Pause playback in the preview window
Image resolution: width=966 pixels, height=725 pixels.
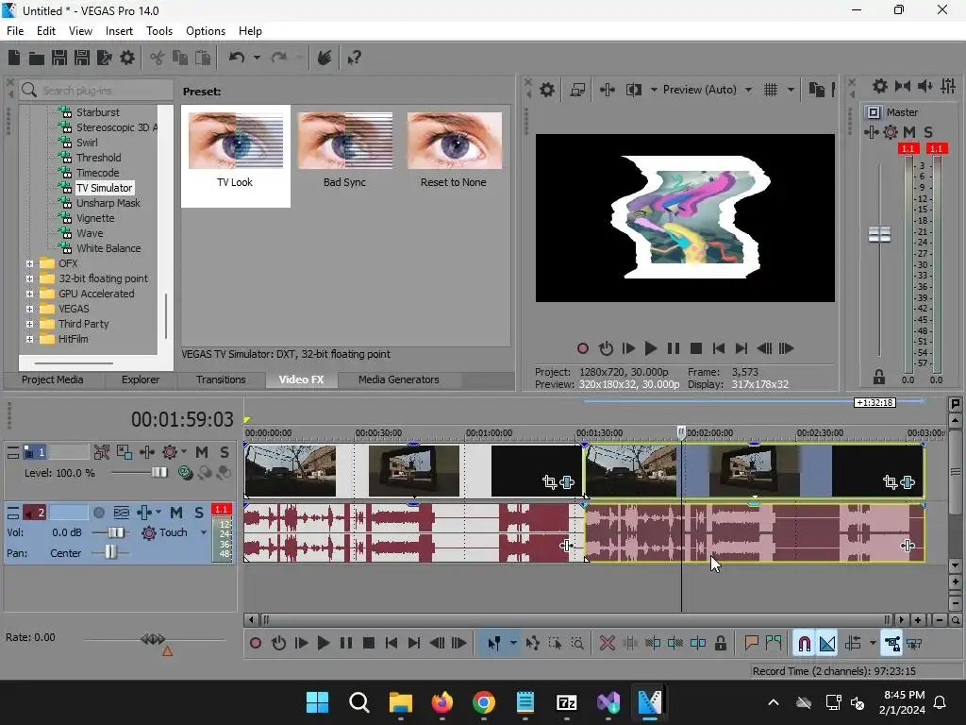click(x=674, y=348)
